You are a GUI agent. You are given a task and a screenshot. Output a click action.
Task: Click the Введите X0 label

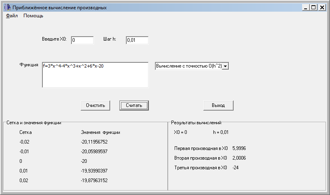tap(54, 39)
